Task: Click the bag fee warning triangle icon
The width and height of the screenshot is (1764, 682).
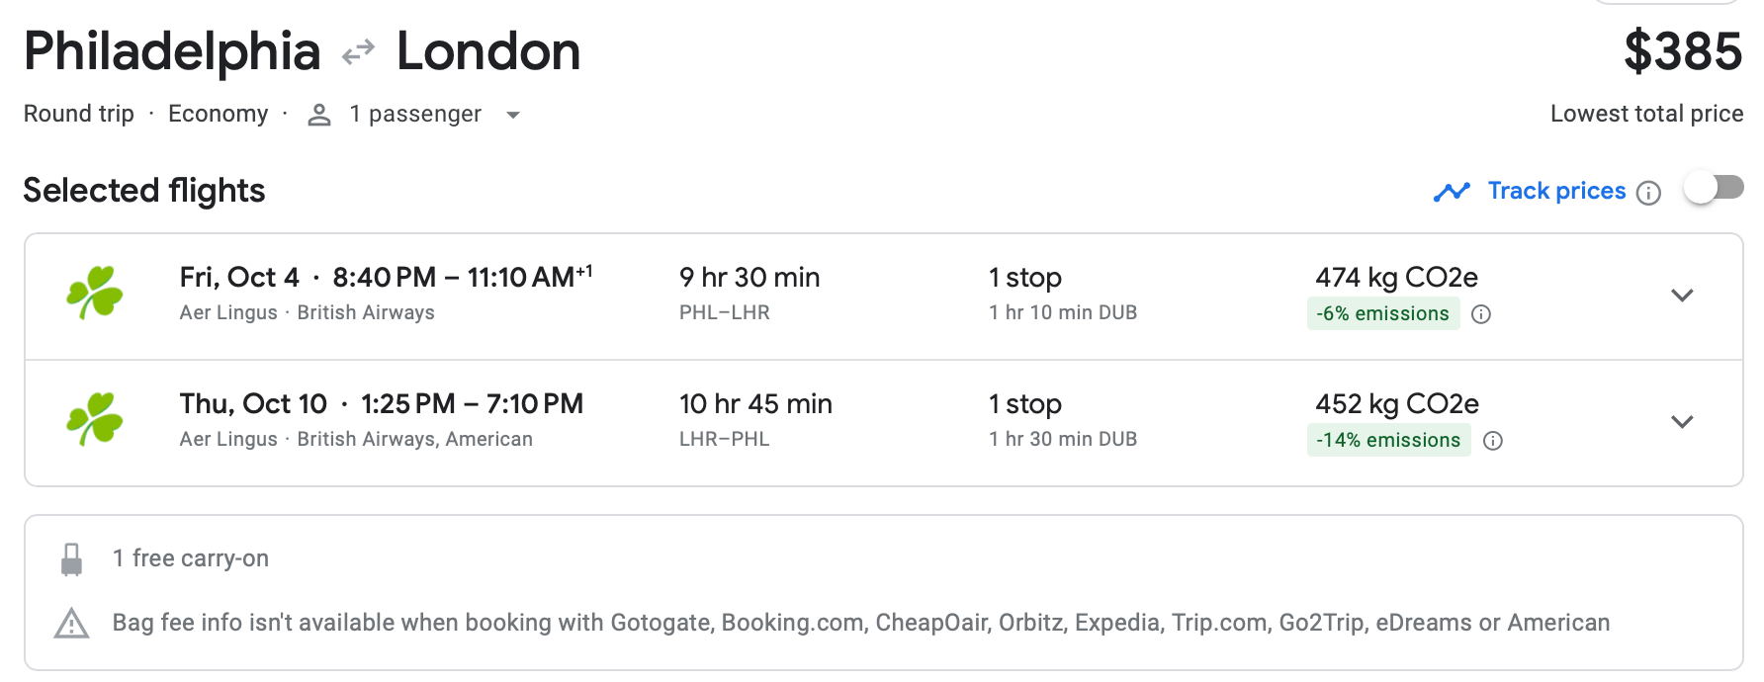Action: tap(69, 623)
